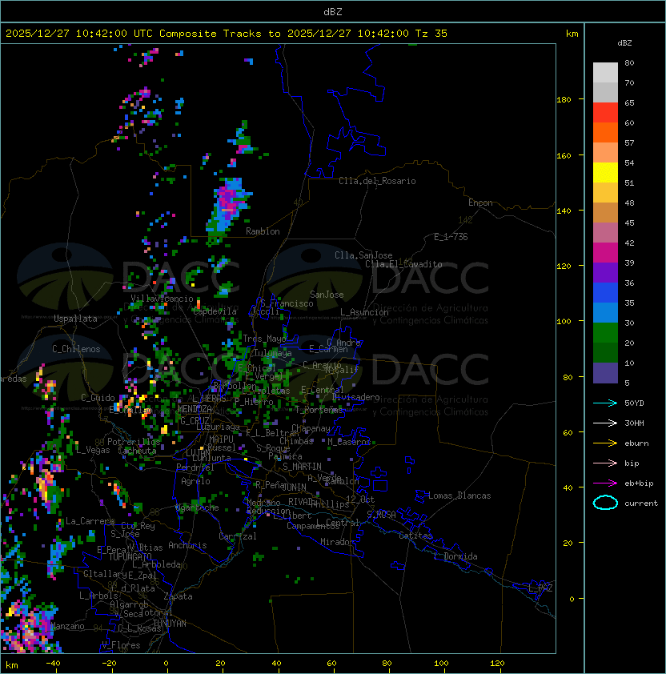Viewport: 666px width, 674px height.
Task: Click the S_ROSA label
Action: click(x=381, y=515)
